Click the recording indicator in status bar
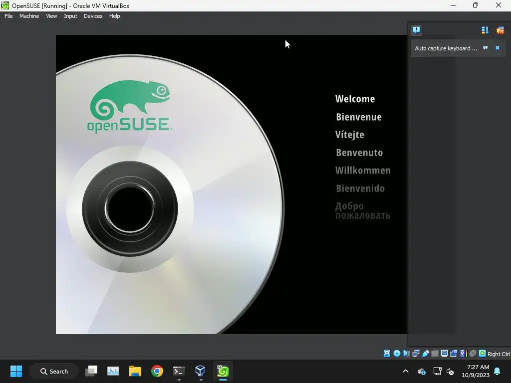This screenshot has width=511, height=383. (x=454, y=354)
